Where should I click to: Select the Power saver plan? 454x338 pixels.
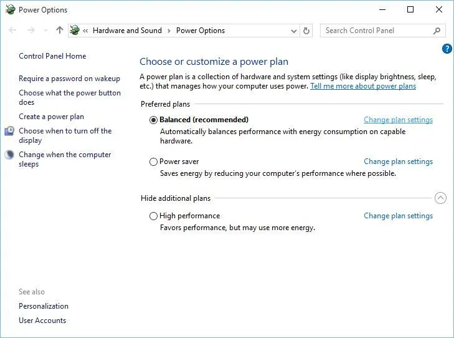tap(154, 162)
